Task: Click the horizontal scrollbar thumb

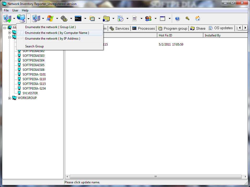Action: tap(156, 177)
